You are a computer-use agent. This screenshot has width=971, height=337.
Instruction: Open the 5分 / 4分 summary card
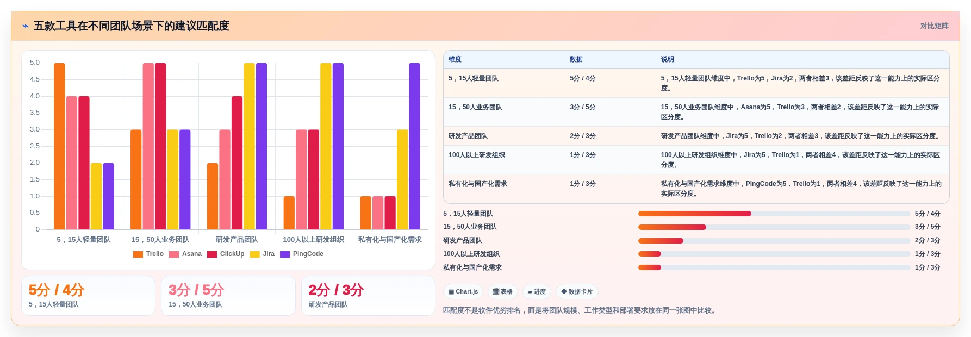[88, 296]
